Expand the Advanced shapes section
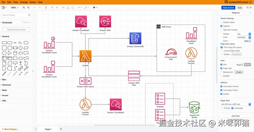The height and width of the screenshot is (132, 254). click(6, 85)
